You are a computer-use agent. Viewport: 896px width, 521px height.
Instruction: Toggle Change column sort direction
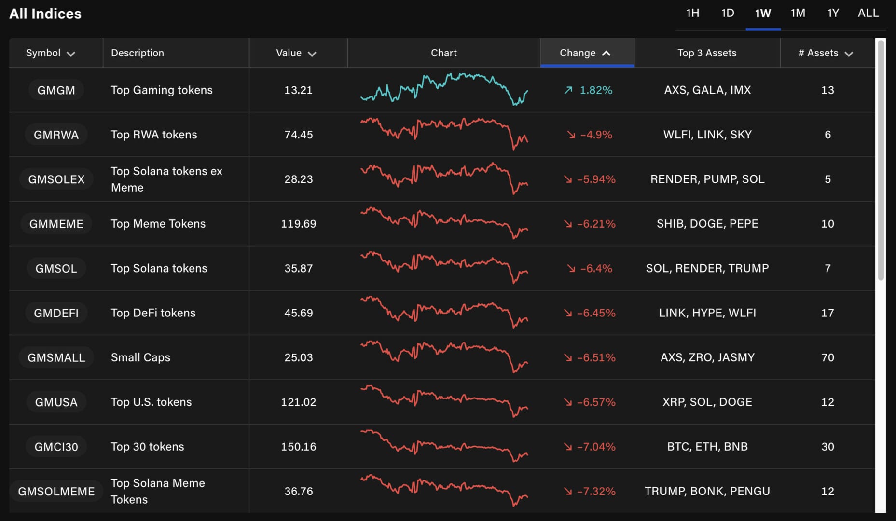[x=607, y=53]
